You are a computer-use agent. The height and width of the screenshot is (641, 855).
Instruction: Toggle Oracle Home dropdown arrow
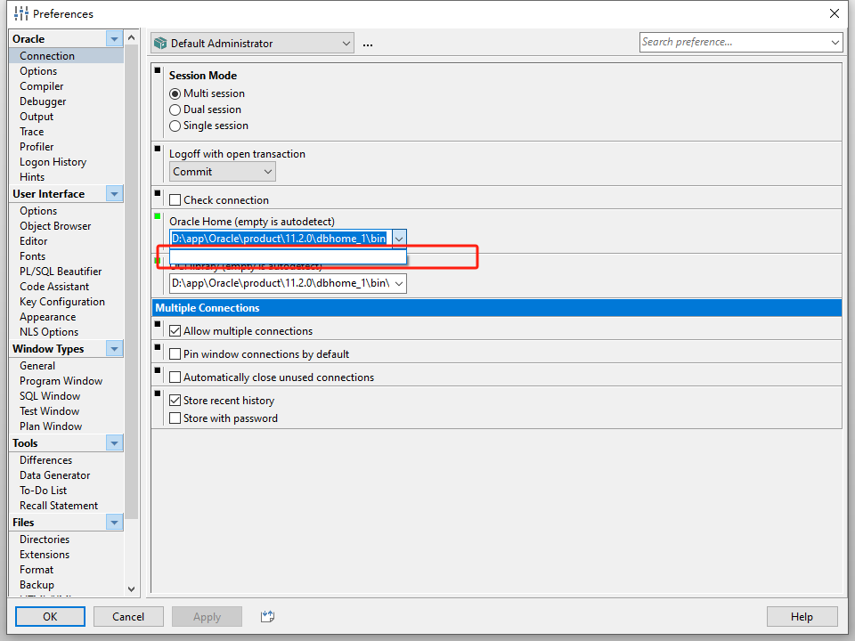pyautogui.click(x=399, y=239)
